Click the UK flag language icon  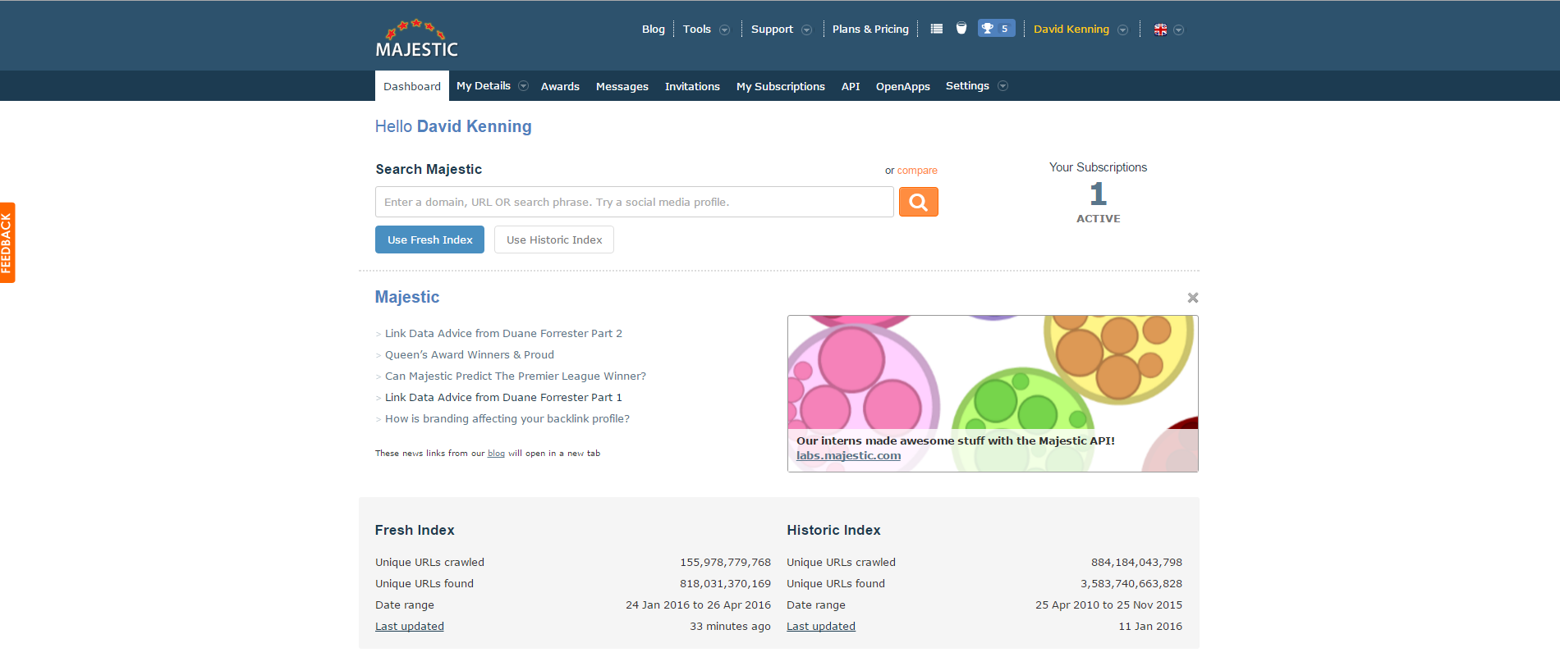tap(1160, 30)
